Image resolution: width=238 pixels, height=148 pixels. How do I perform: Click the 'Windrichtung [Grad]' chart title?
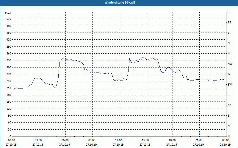[x=120, y=3]
